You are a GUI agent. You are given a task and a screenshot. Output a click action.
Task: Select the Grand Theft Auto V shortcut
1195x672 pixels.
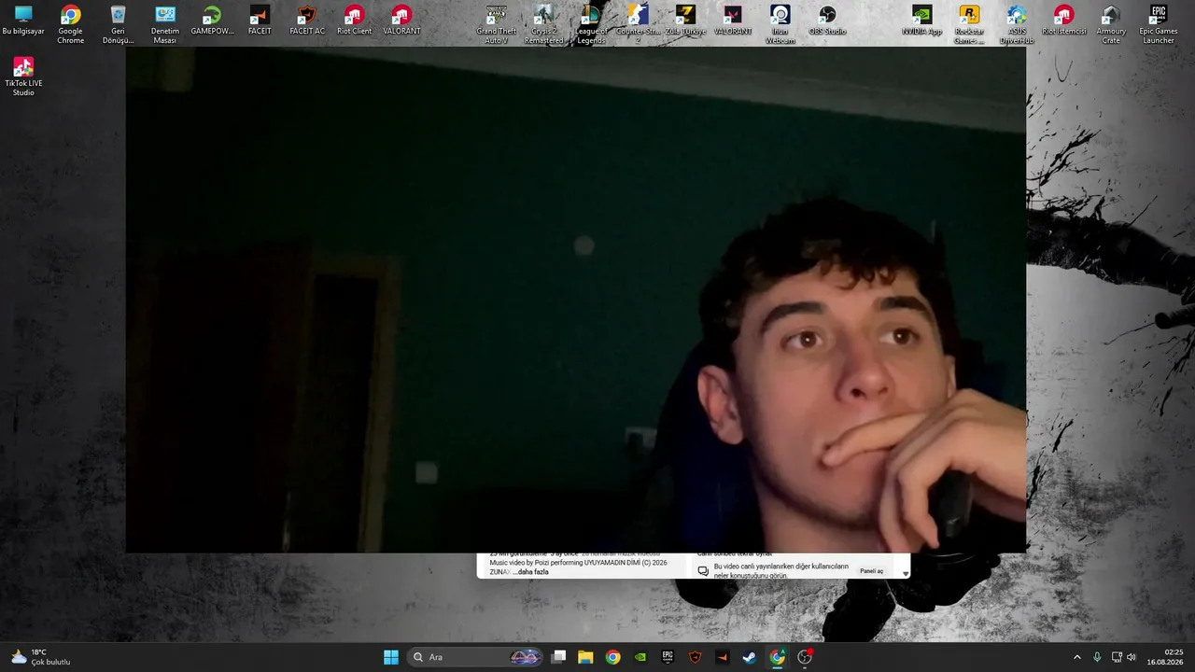pos(497,24)
